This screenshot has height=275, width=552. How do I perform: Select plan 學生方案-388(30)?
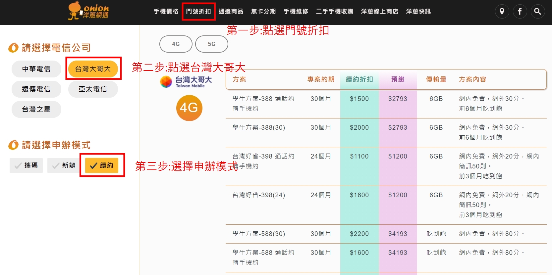coord(259,127)
